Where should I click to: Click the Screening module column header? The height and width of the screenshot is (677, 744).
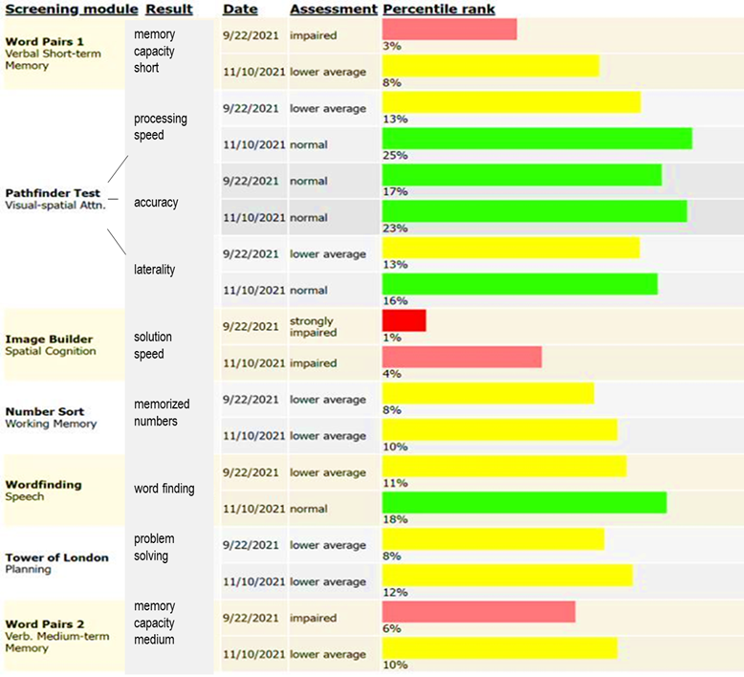point(73,10)
